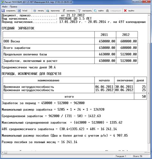Image resolution: width=152 pixels, height=159 pixels.
Task: Click the greyed следующий icon
Action: pos(107,11)
